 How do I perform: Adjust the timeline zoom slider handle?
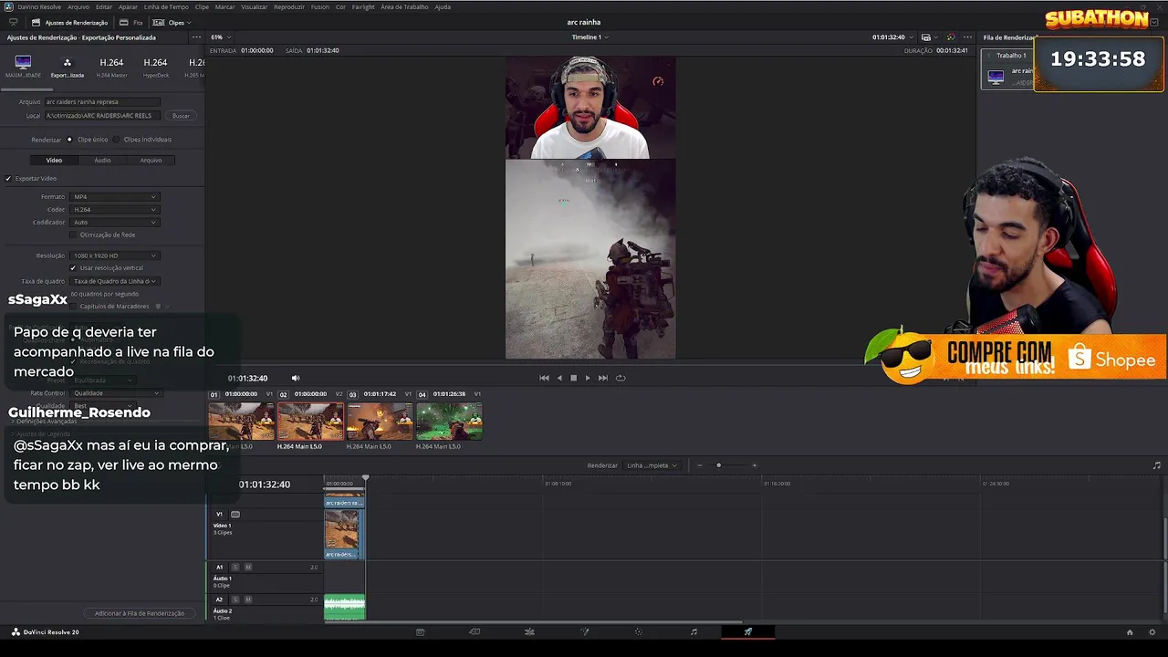tap(718, 465)
